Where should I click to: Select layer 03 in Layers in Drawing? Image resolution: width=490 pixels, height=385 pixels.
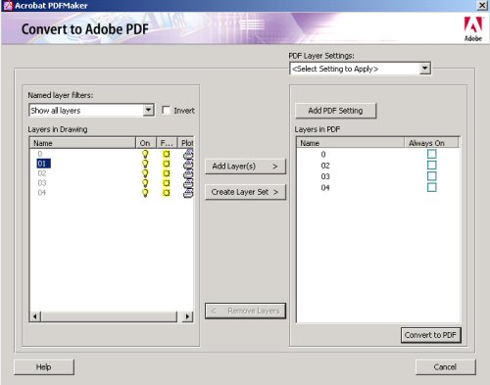(42, 183)
